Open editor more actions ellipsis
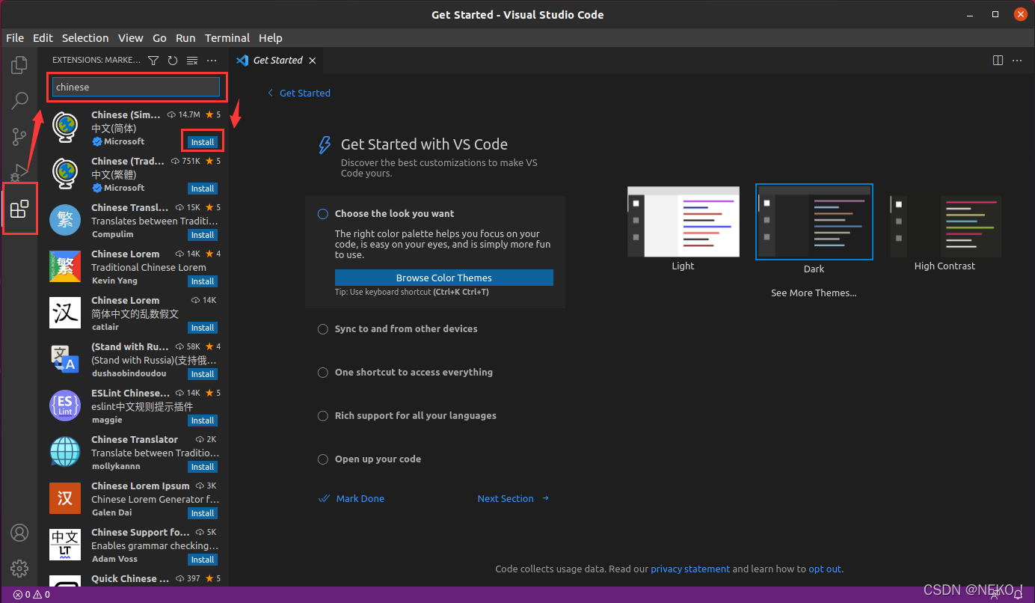 [x=1017, y=60]
